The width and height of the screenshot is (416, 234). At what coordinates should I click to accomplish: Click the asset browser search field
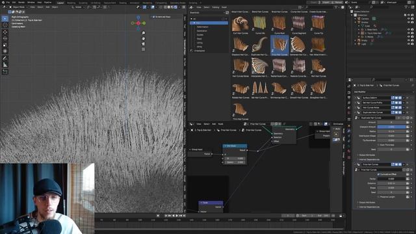pos(318,7)
